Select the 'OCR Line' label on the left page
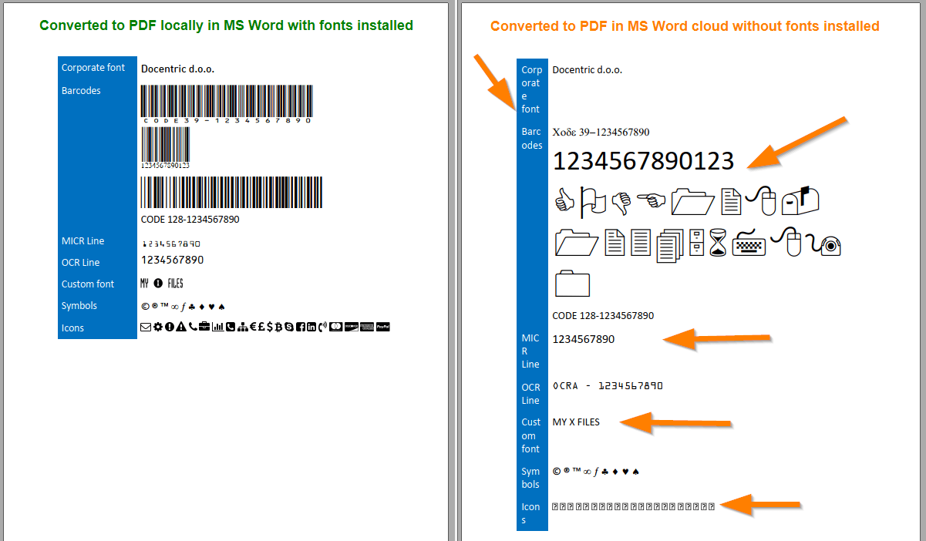This screenshot has width=926, height=541. [x=80, y=263]
